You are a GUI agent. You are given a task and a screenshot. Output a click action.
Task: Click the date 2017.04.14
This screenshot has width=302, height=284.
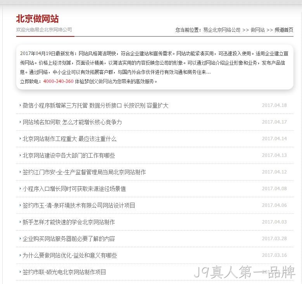coord(274,139)
